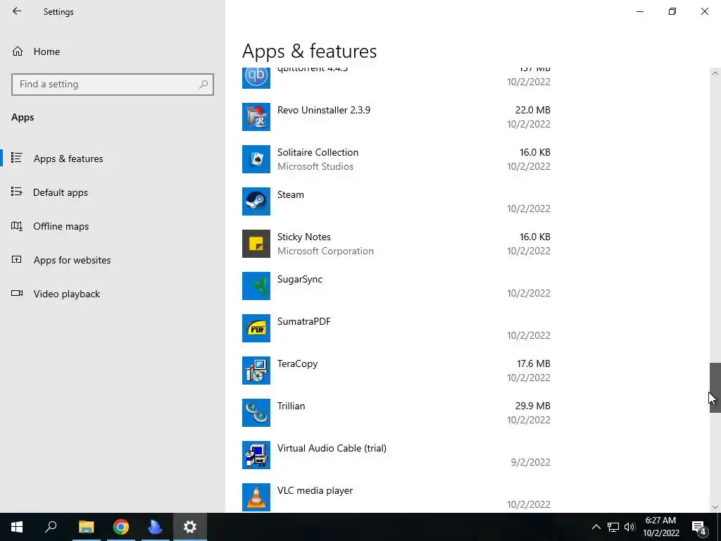Screen dimensions: 721x541
Task: Click the Virtual Audio Cable app icon
Action: (256, 456)
